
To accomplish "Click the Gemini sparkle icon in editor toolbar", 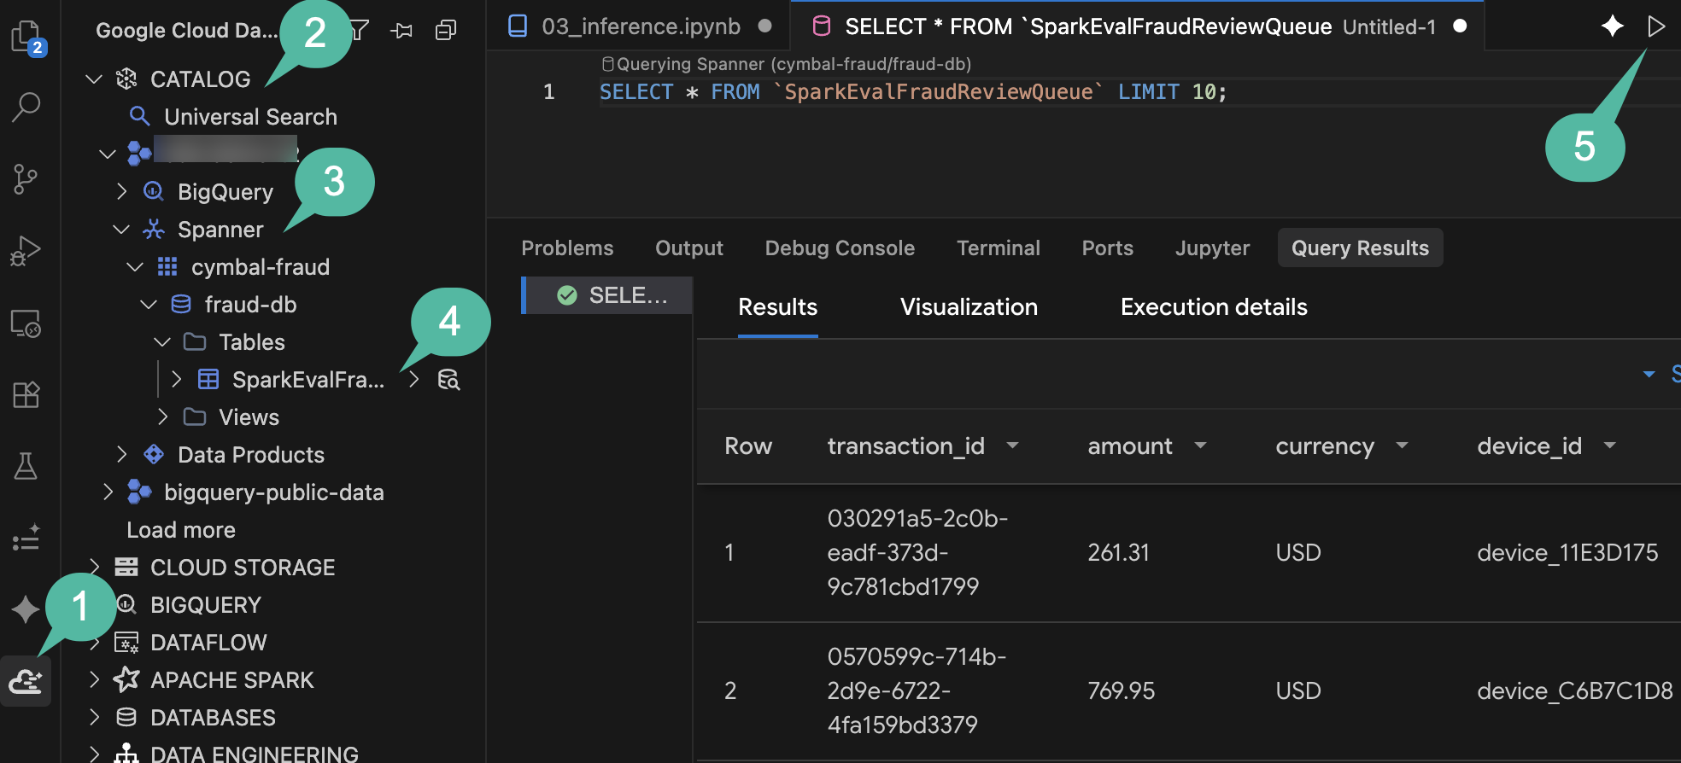I will 1612,26.
